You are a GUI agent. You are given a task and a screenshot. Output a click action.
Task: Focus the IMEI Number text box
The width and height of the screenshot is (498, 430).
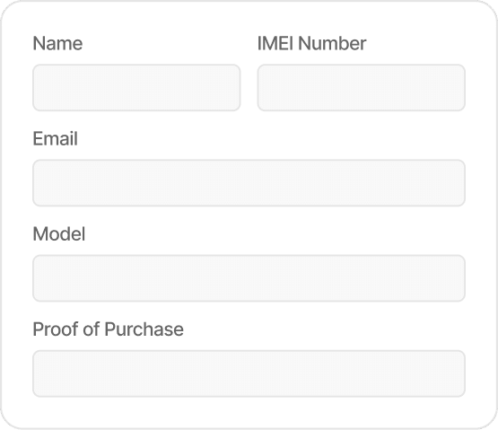362,88
